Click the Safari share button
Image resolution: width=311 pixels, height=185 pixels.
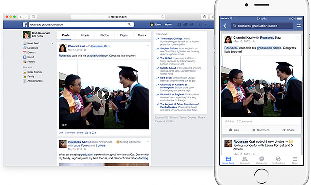click(205, 17)
